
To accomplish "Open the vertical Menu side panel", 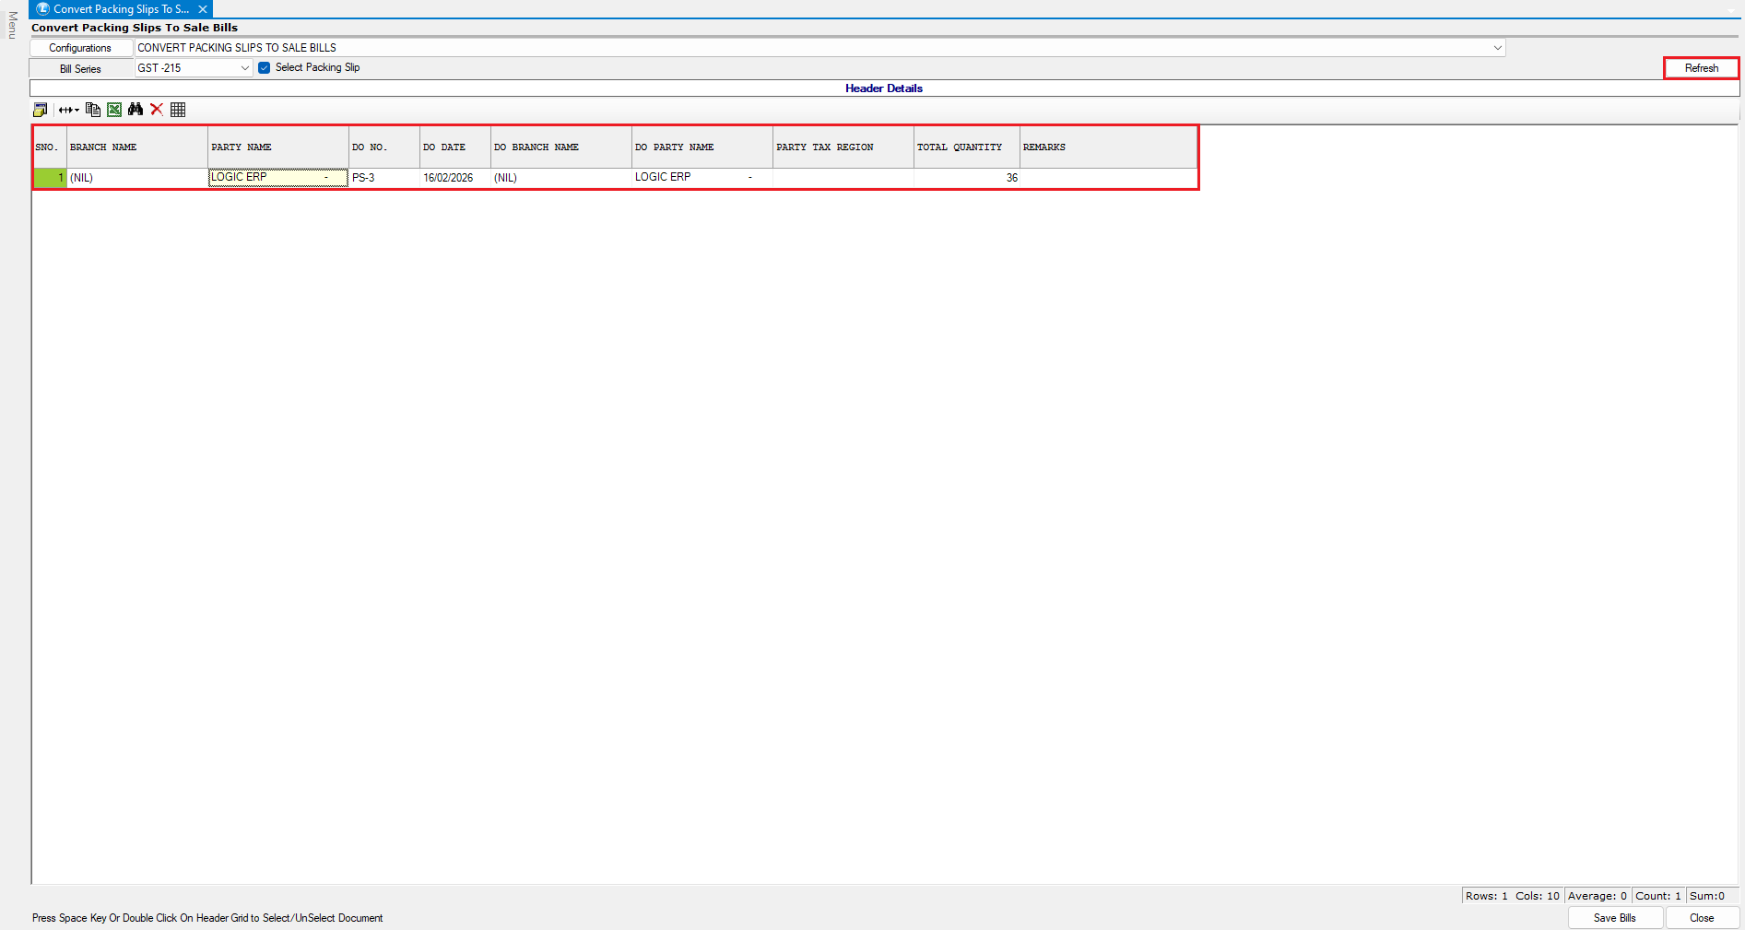I will 12,25.
